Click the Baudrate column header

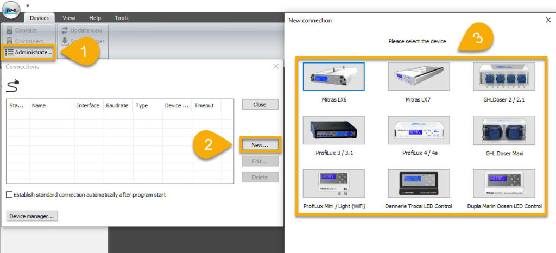[118, 105]
